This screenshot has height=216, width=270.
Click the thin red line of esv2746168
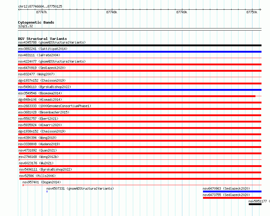click(x=140, y=160)
